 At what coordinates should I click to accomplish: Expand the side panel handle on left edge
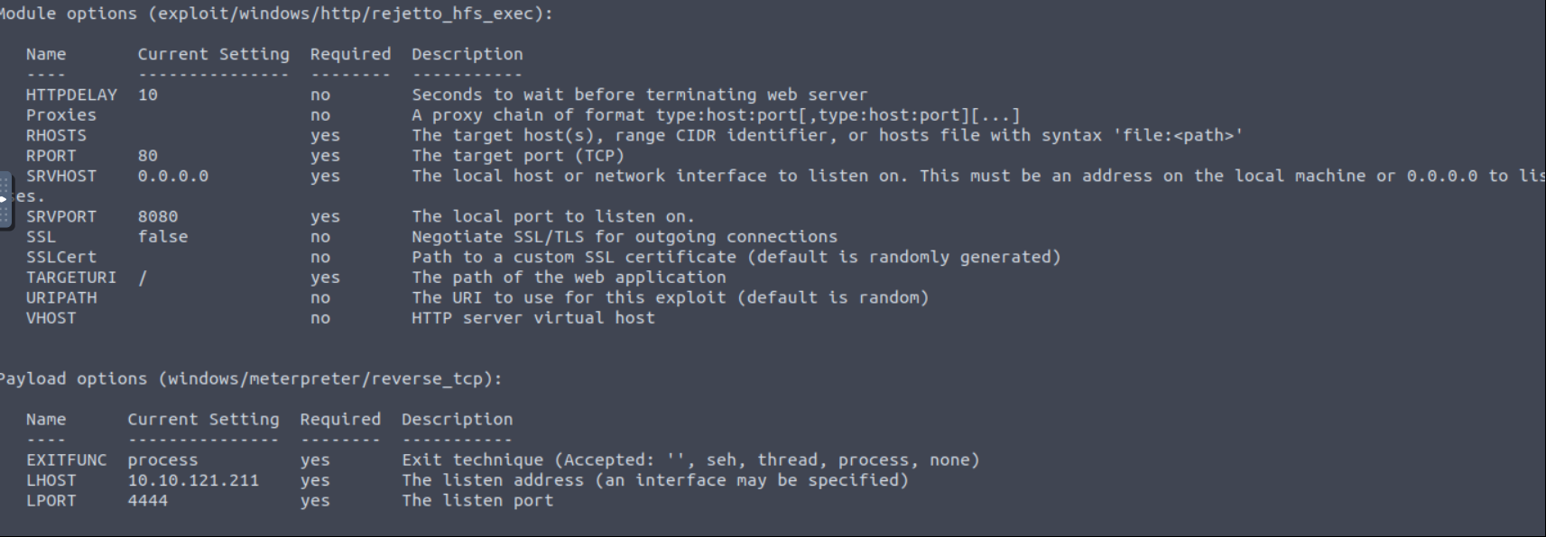point(5,199)
